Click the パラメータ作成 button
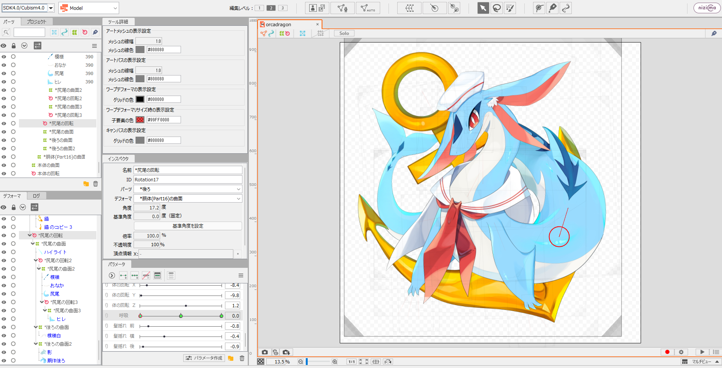 click(204, 358)
